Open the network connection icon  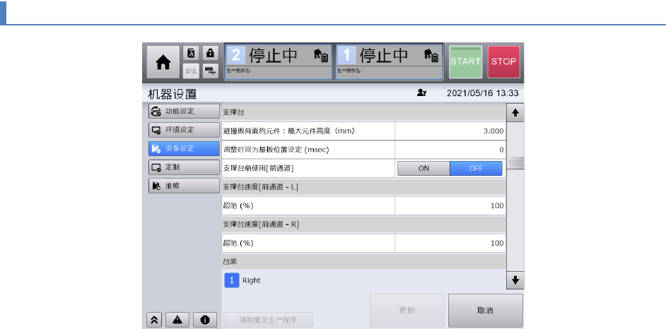(x=210, y=71)
